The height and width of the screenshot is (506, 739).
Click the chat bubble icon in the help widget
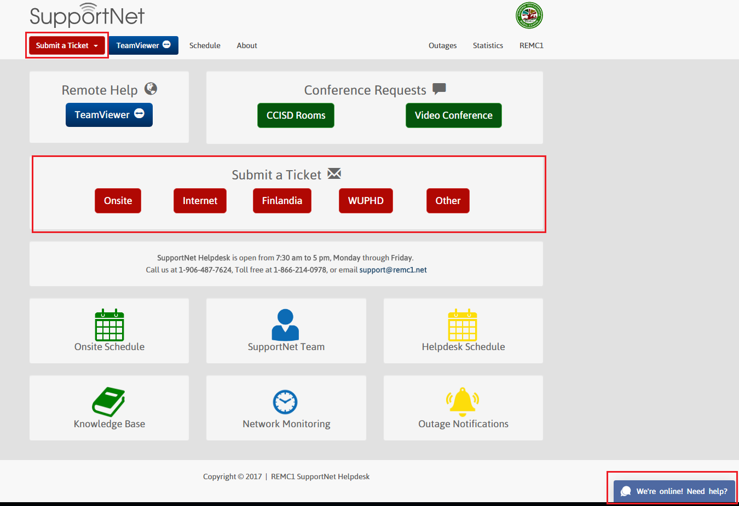(x=626, y=491)
